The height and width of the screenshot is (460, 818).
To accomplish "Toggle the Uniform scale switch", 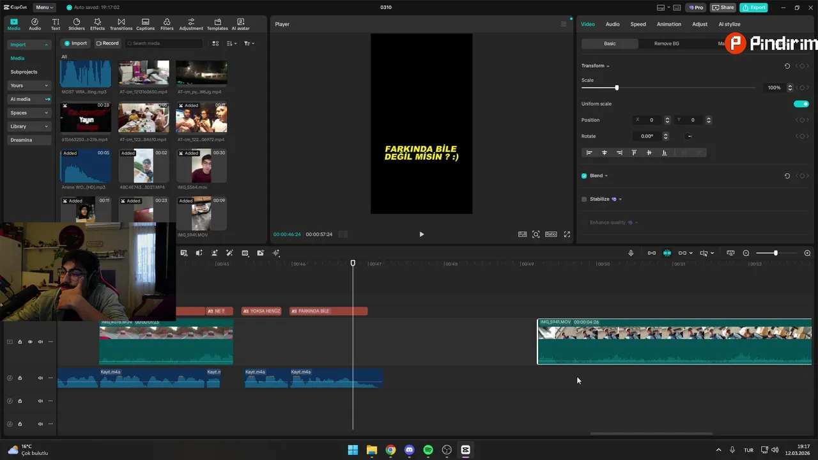I will (x=801, y=103).
